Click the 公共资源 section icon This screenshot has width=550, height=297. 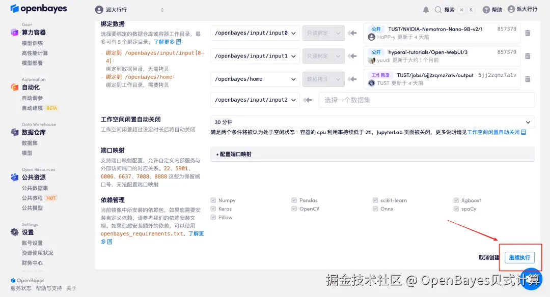click(x=14, y=177)
